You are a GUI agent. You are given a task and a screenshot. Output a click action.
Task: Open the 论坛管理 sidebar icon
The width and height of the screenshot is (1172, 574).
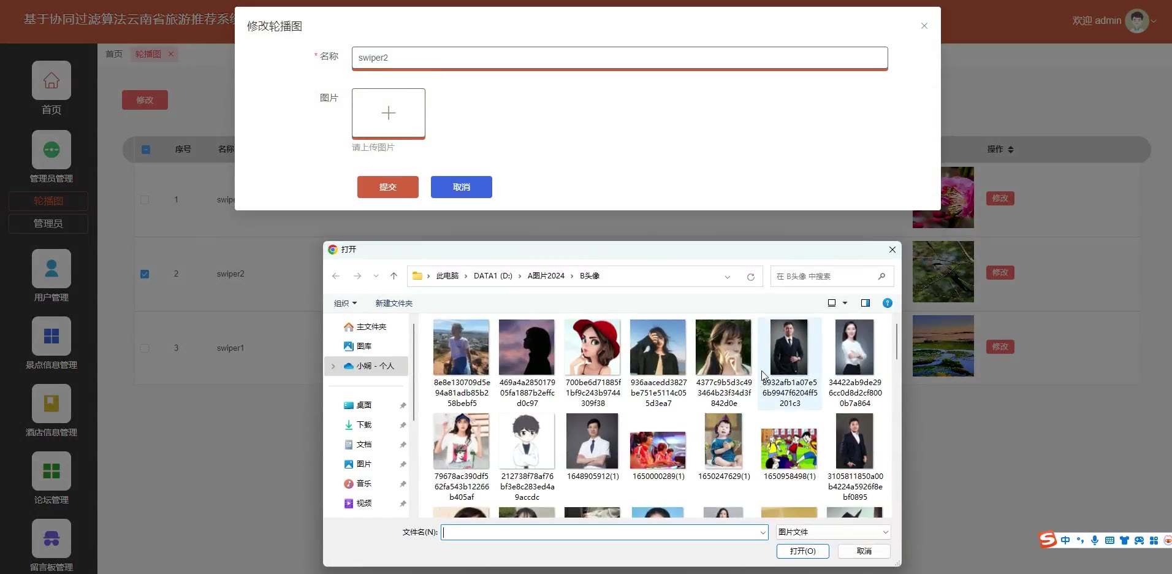coord(51,471)
